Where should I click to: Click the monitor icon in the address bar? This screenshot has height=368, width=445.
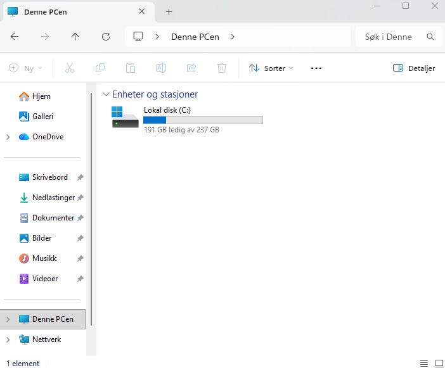coord(138,37)
